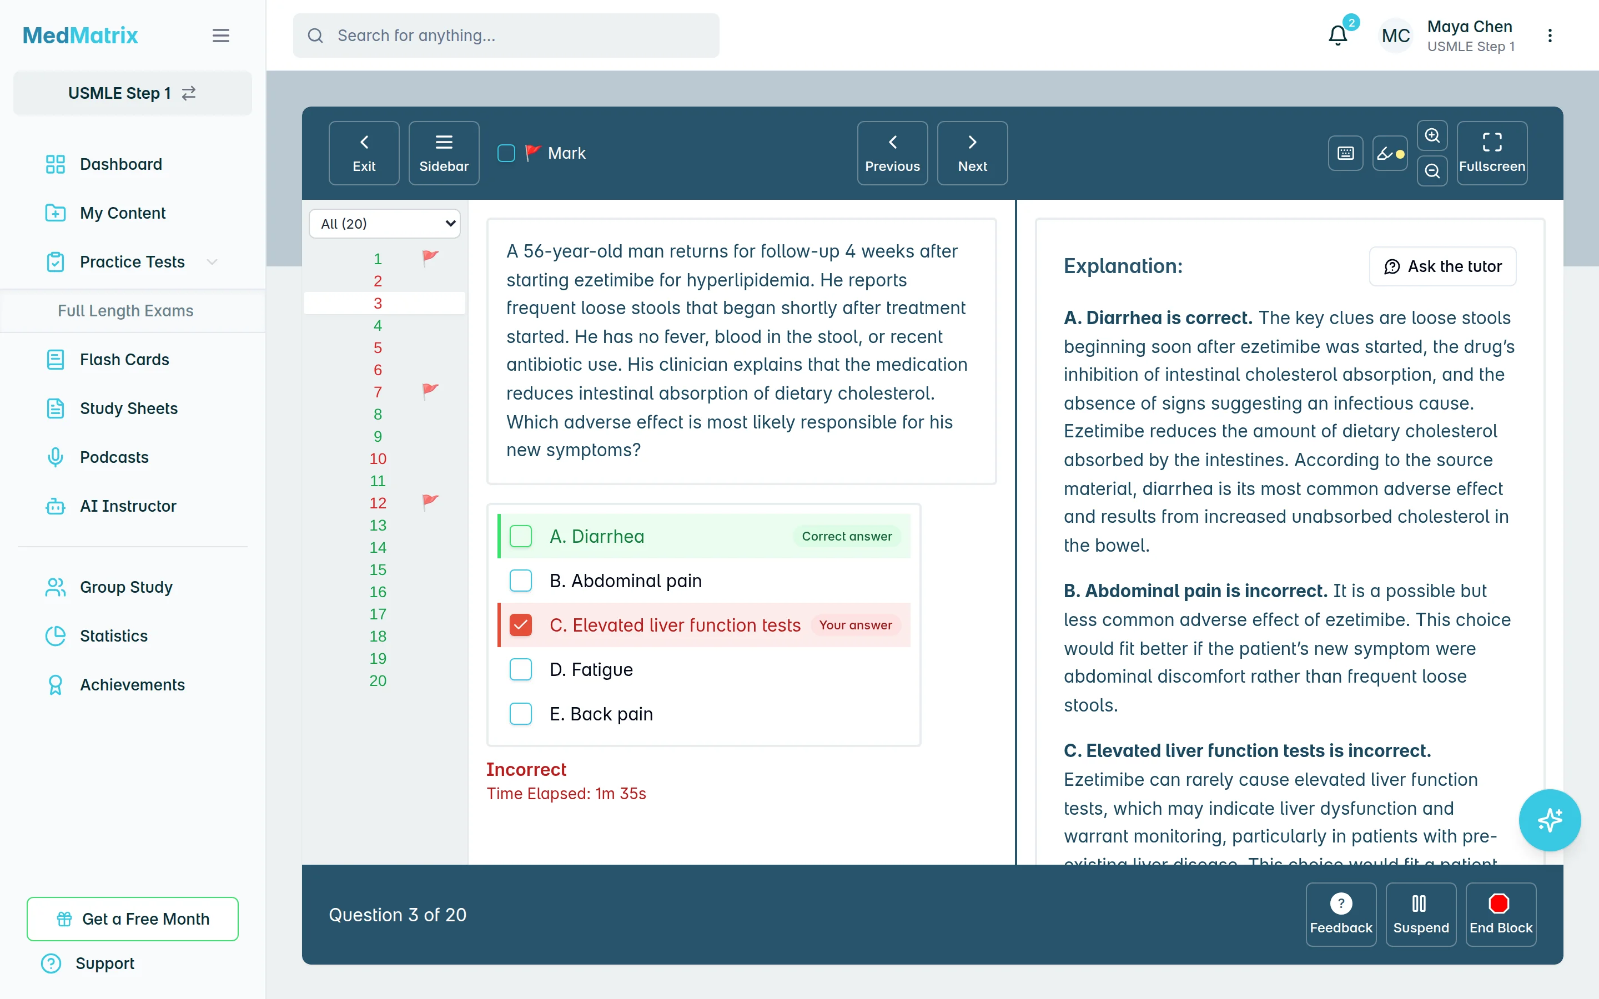
Task: Check answer A. Diarrhea
Action: point(521,537)
